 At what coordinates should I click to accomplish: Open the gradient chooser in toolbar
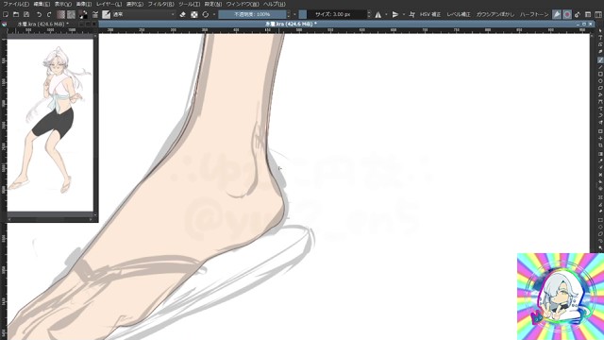60,15
